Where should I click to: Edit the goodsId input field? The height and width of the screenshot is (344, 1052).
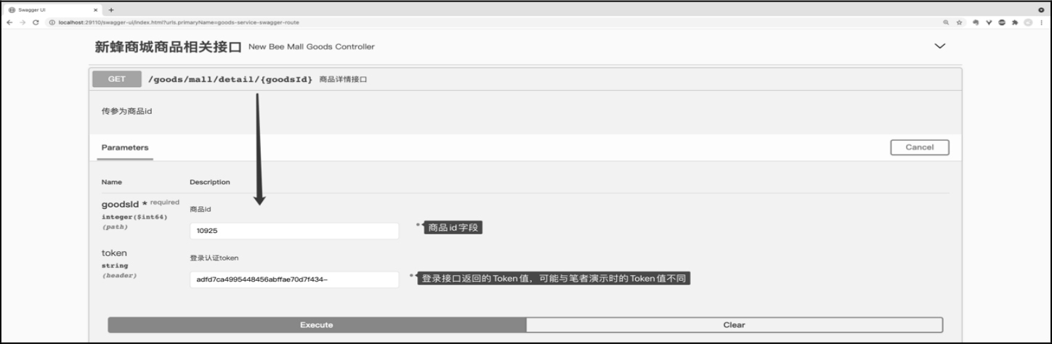pos(294,231)
